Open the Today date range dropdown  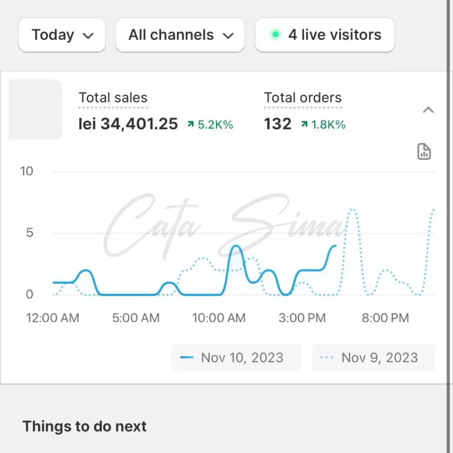click(x=62, y=35)
